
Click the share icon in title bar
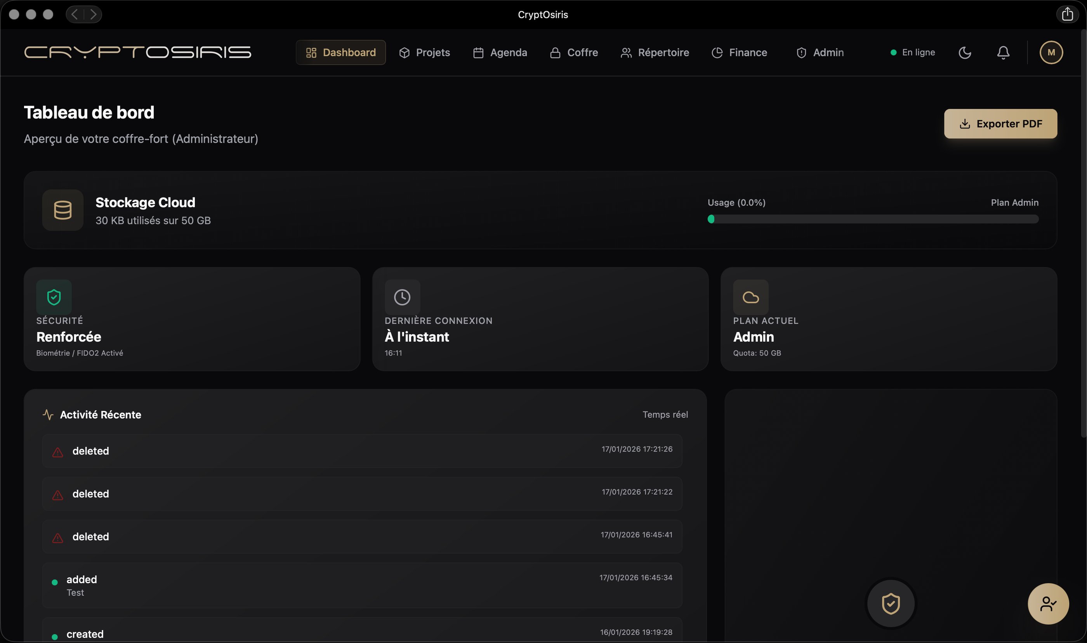[1067, 14]
